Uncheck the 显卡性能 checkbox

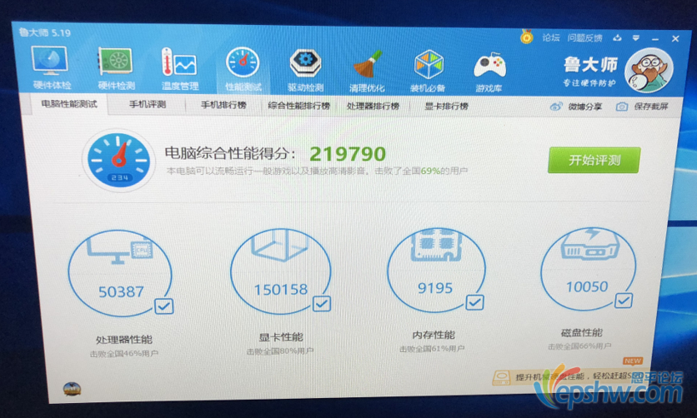point(321,304)
